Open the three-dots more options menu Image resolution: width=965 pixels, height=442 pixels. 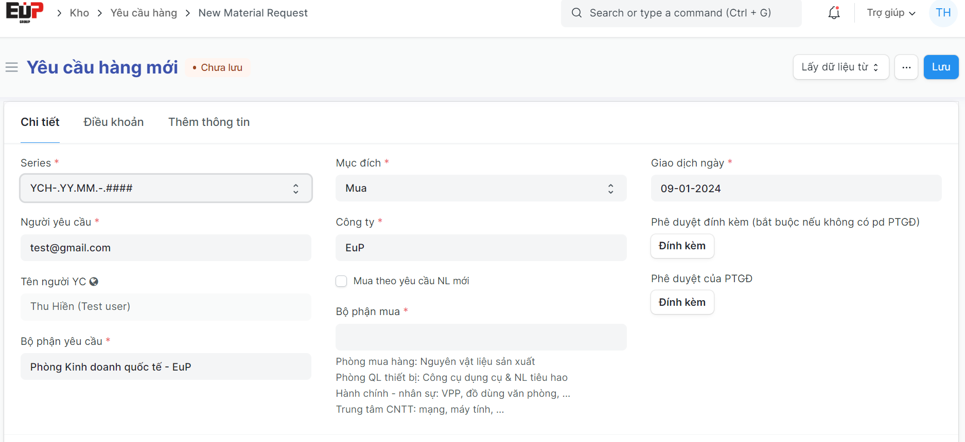[x=906, y=67]
